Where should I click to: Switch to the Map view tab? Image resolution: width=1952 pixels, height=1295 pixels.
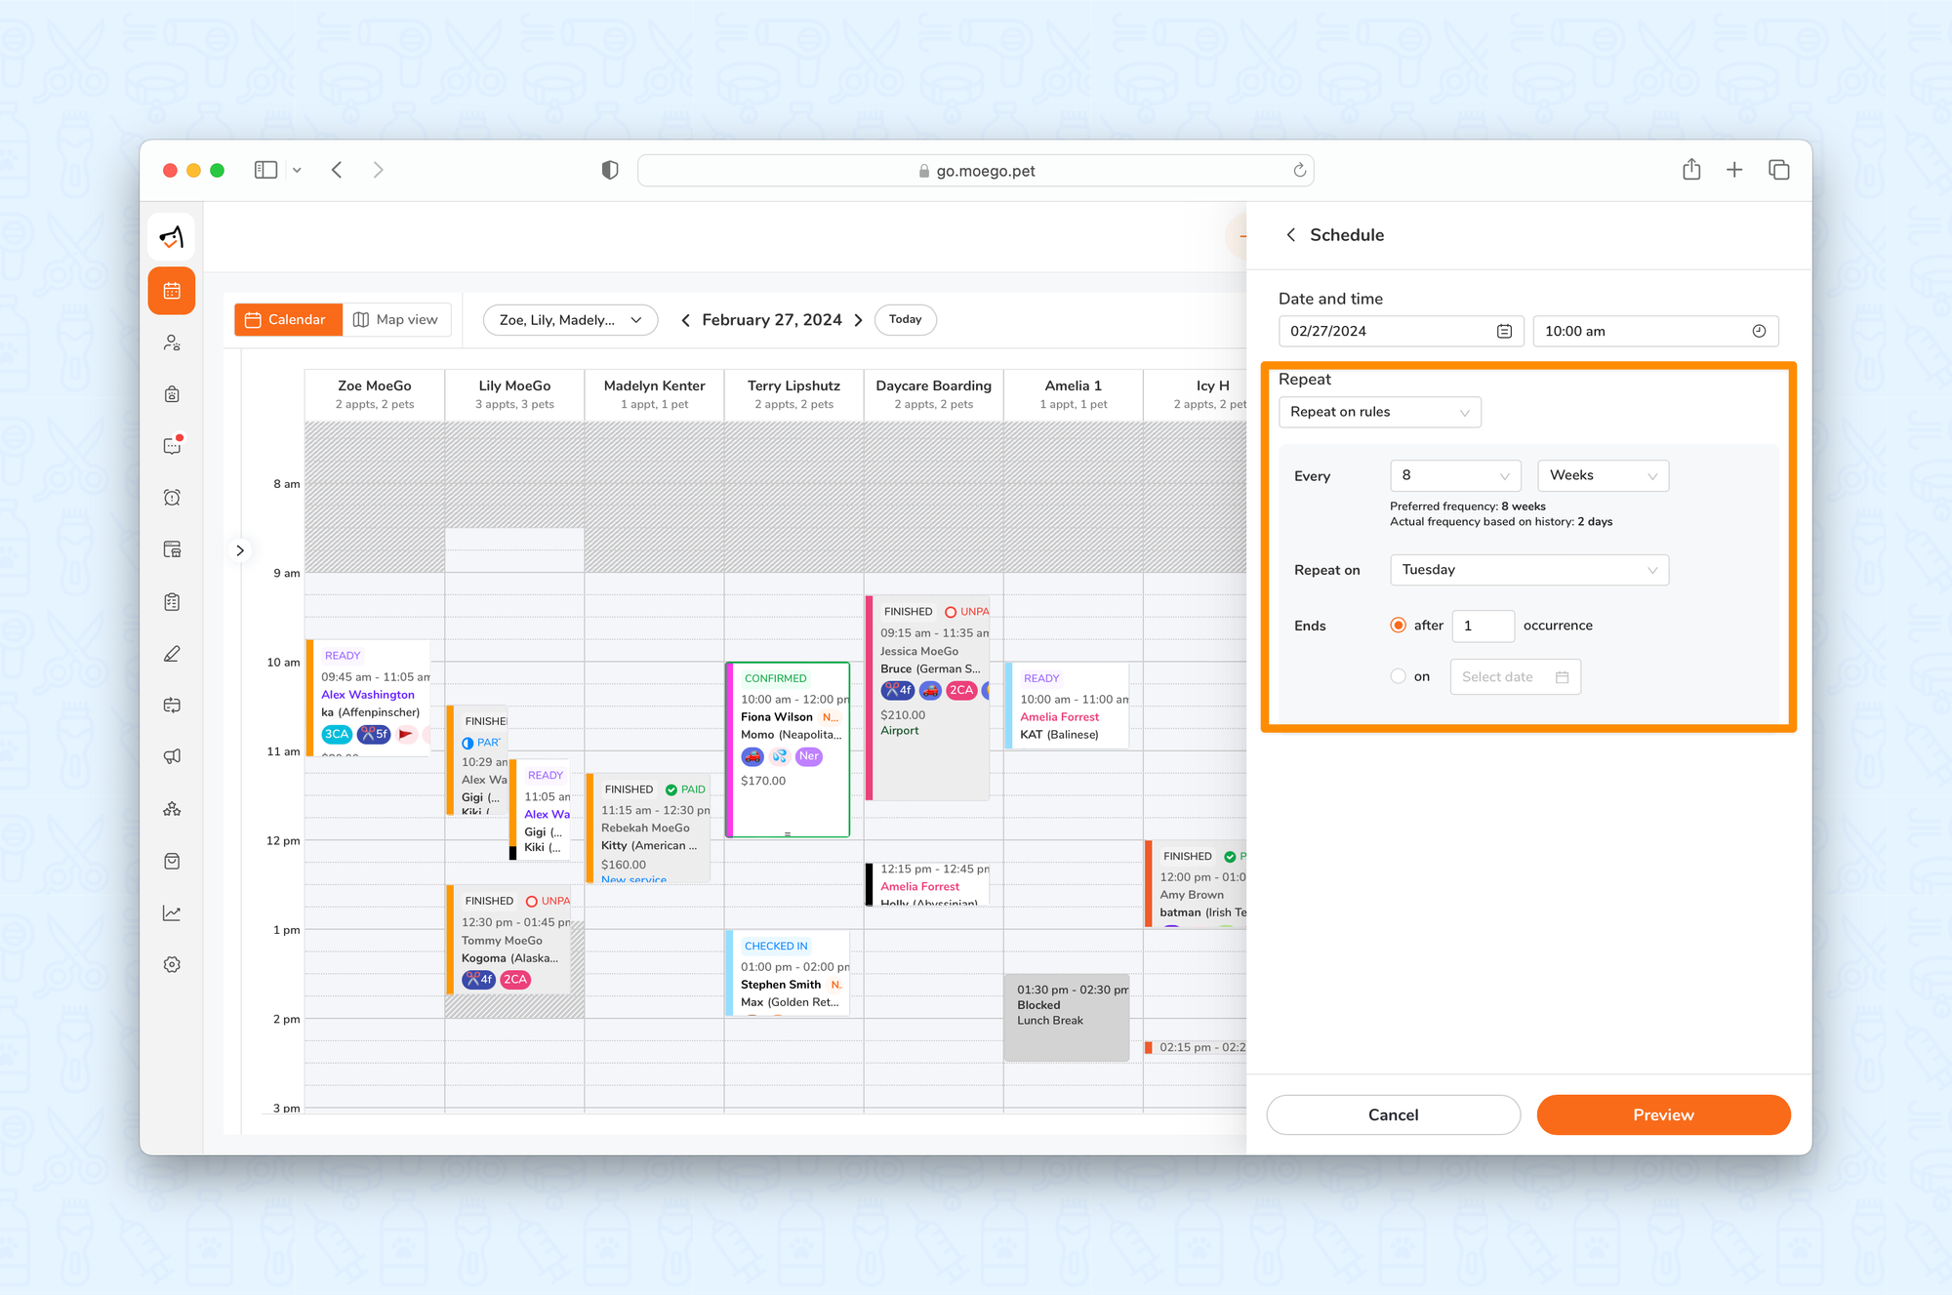click(396, 320)
